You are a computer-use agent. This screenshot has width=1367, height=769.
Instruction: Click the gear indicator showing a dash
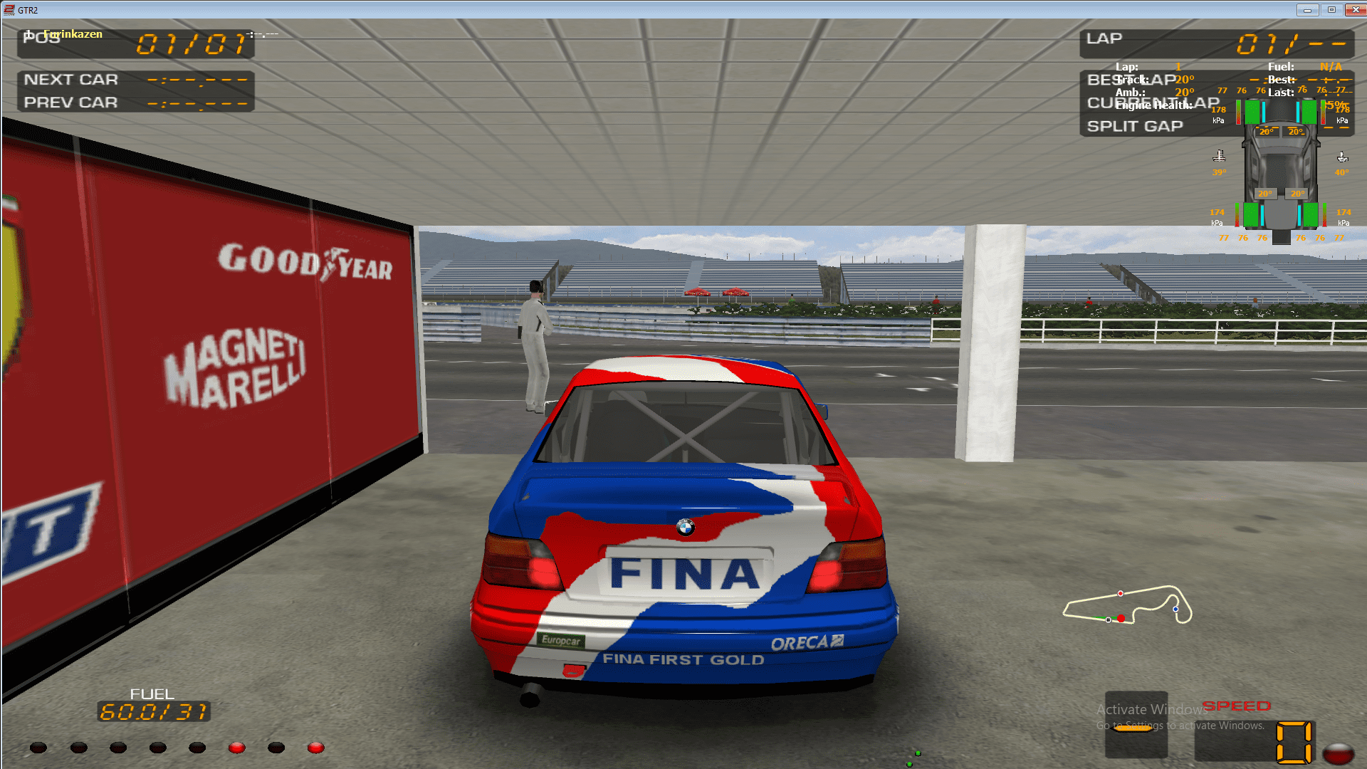[x=1136, y=726]
